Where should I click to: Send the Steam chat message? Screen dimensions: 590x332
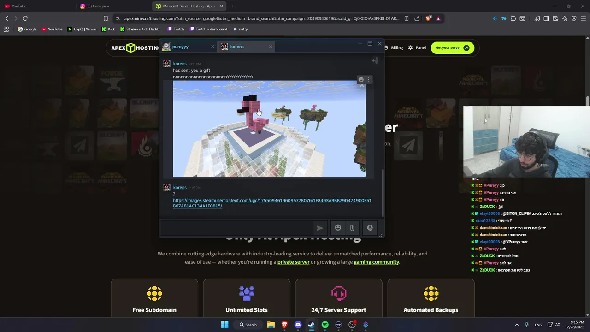[320, 228]
